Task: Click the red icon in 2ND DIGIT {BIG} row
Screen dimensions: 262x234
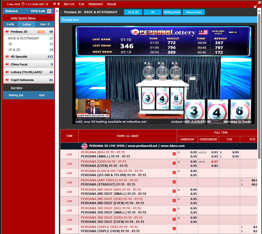Action: (174, 191)
